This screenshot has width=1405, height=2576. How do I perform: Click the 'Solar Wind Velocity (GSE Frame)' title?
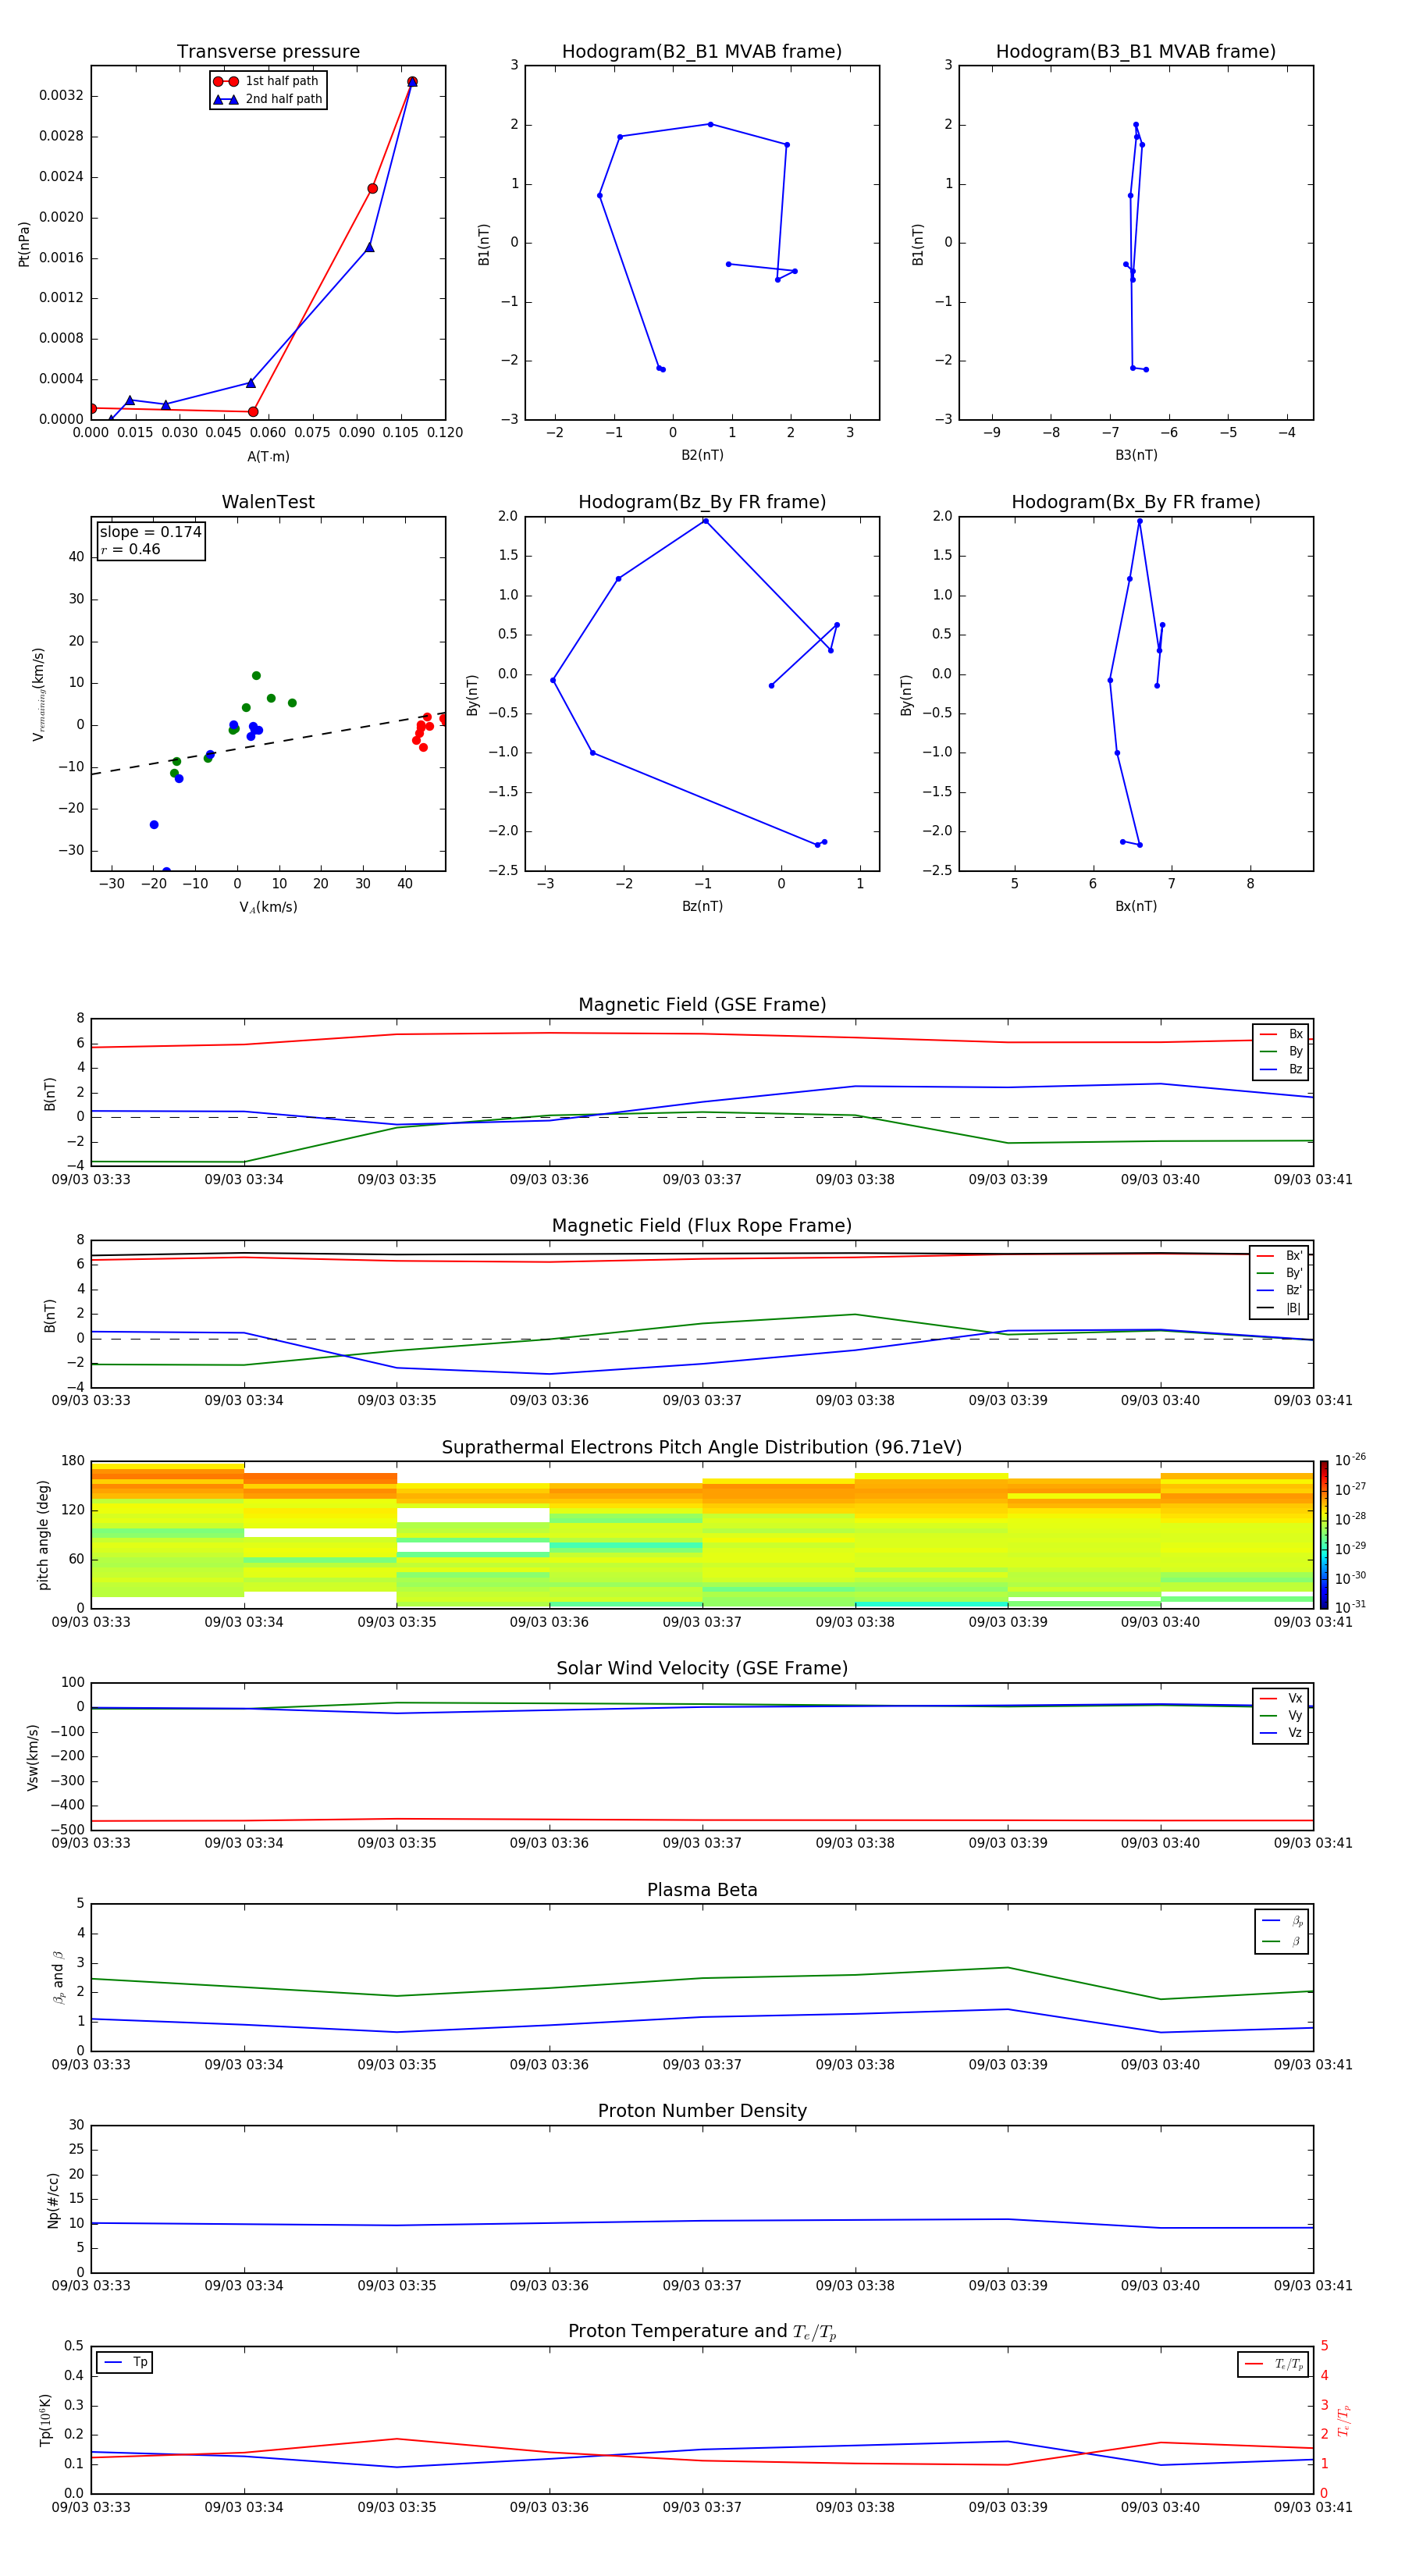pyautogui.click(x=702, y=1668)
